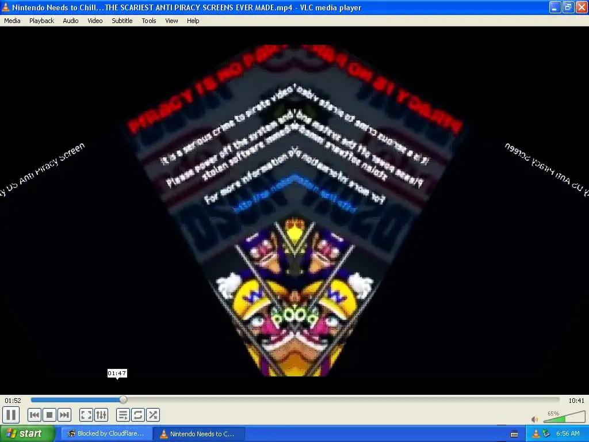Skip to previous media item
Image resolution: width=589 pixels, height=442 pixels.
[x=34, y=415]
